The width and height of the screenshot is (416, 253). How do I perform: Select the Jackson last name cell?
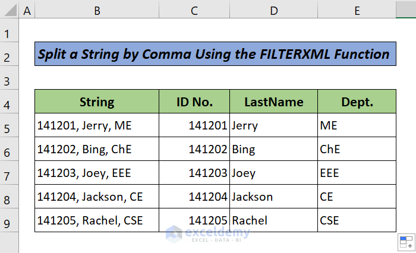point(273,197)
